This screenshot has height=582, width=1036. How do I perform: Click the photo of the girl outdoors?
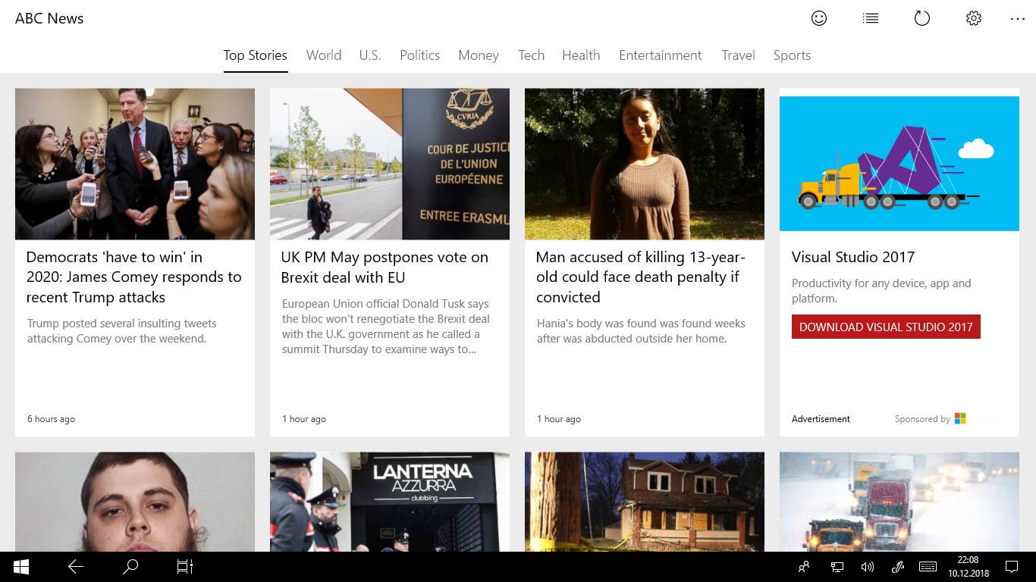click(x=645, y=164)
